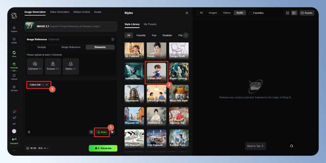326x163 pixels.
Task: Switch results to grid view
Action: pyautogui.click(x=287, y=13)
